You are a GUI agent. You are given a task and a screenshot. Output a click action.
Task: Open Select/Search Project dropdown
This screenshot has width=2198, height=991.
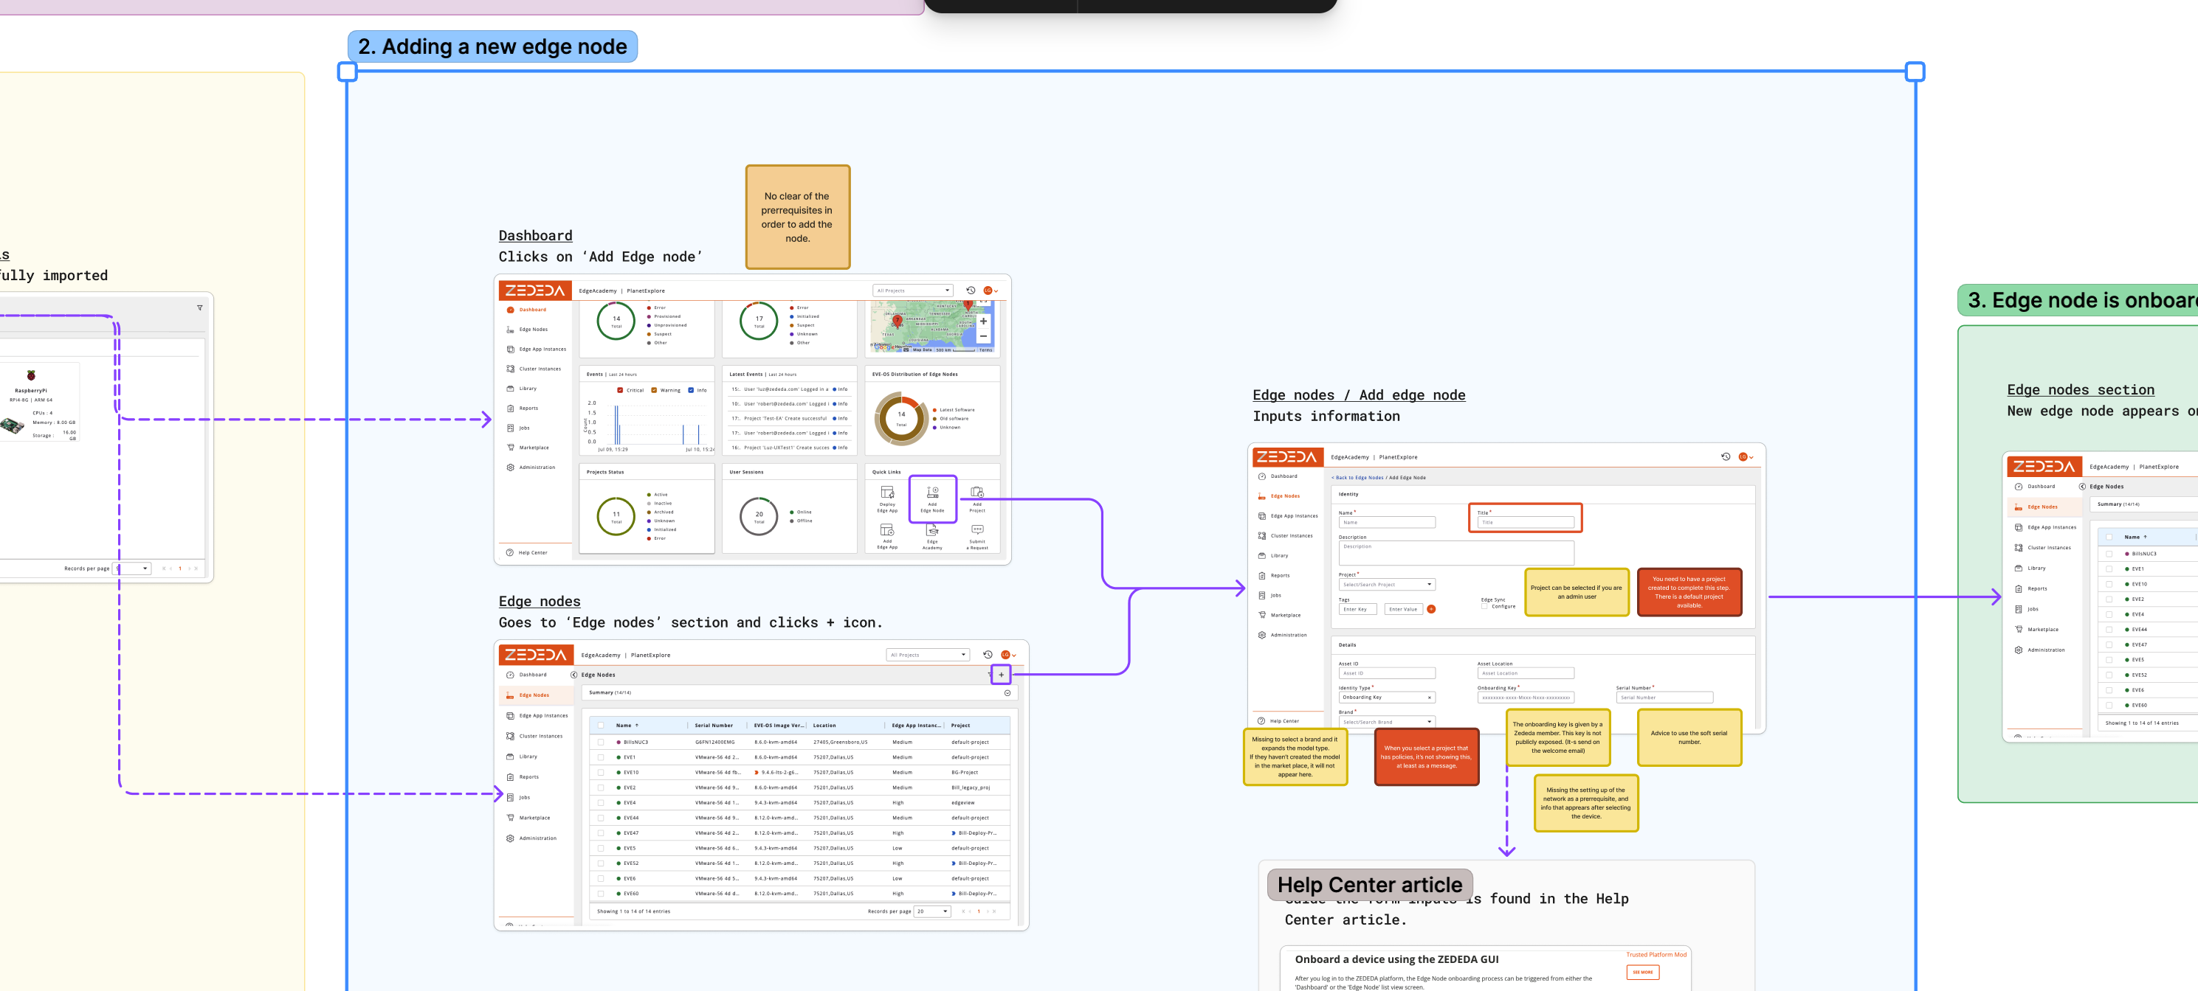point(1387,585)
